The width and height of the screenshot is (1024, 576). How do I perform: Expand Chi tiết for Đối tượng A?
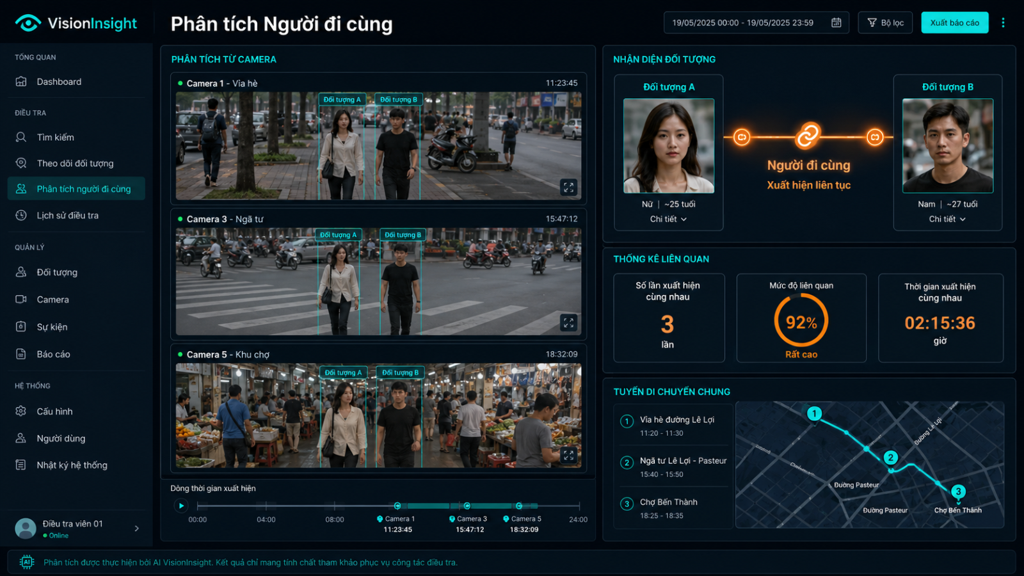coord(668,219)
